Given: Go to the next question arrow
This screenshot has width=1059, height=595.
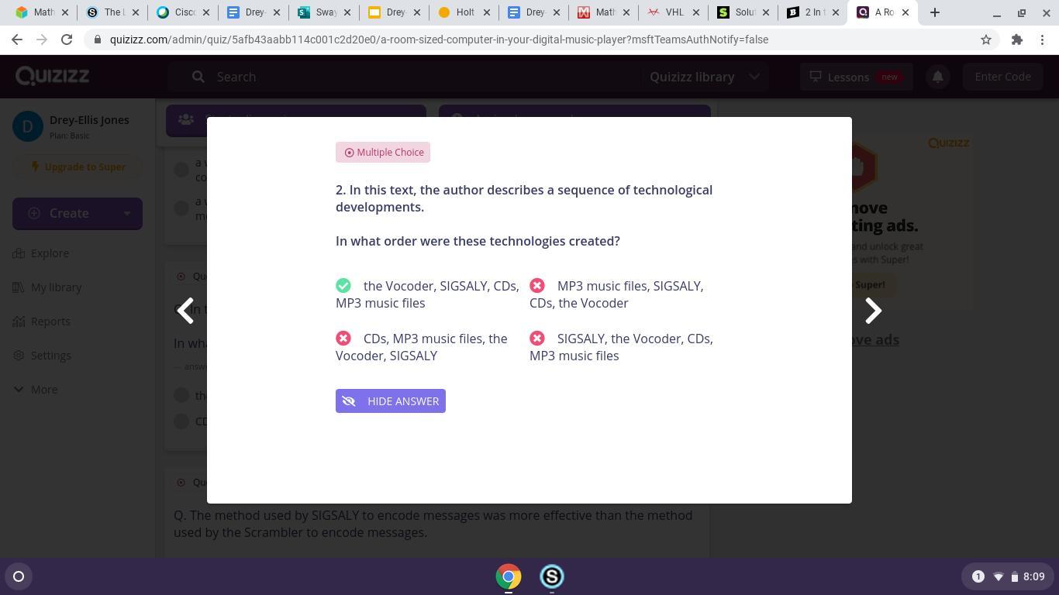Looking at the screenshot, I should tap(873, 311).
